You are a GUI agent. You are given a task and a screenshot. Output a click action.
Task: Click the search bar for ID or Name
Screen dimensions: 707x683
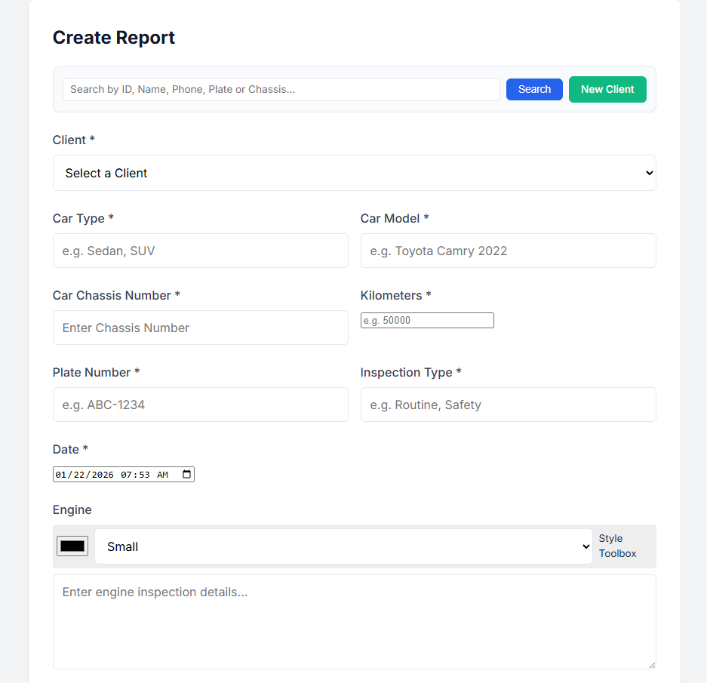(x=281, y=89)
